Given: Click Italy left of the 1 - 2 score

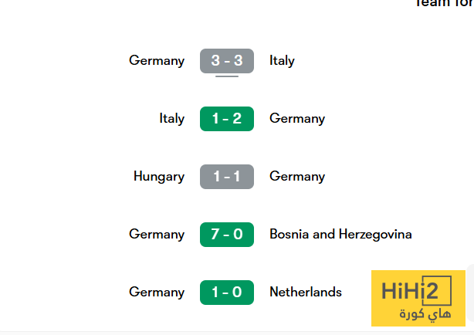Looking at the screenshot, I should coord(171,118).
